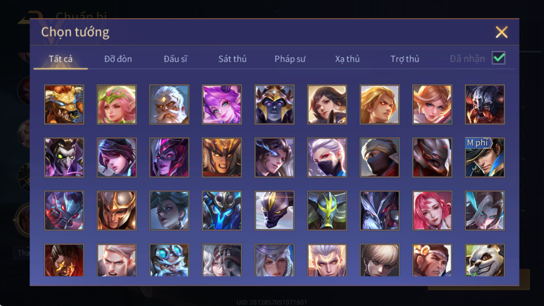This screenshot has height=306, width=544.
Task: Toggle the 'Đã nhận' checkbox
Action: tap(499, 58)
